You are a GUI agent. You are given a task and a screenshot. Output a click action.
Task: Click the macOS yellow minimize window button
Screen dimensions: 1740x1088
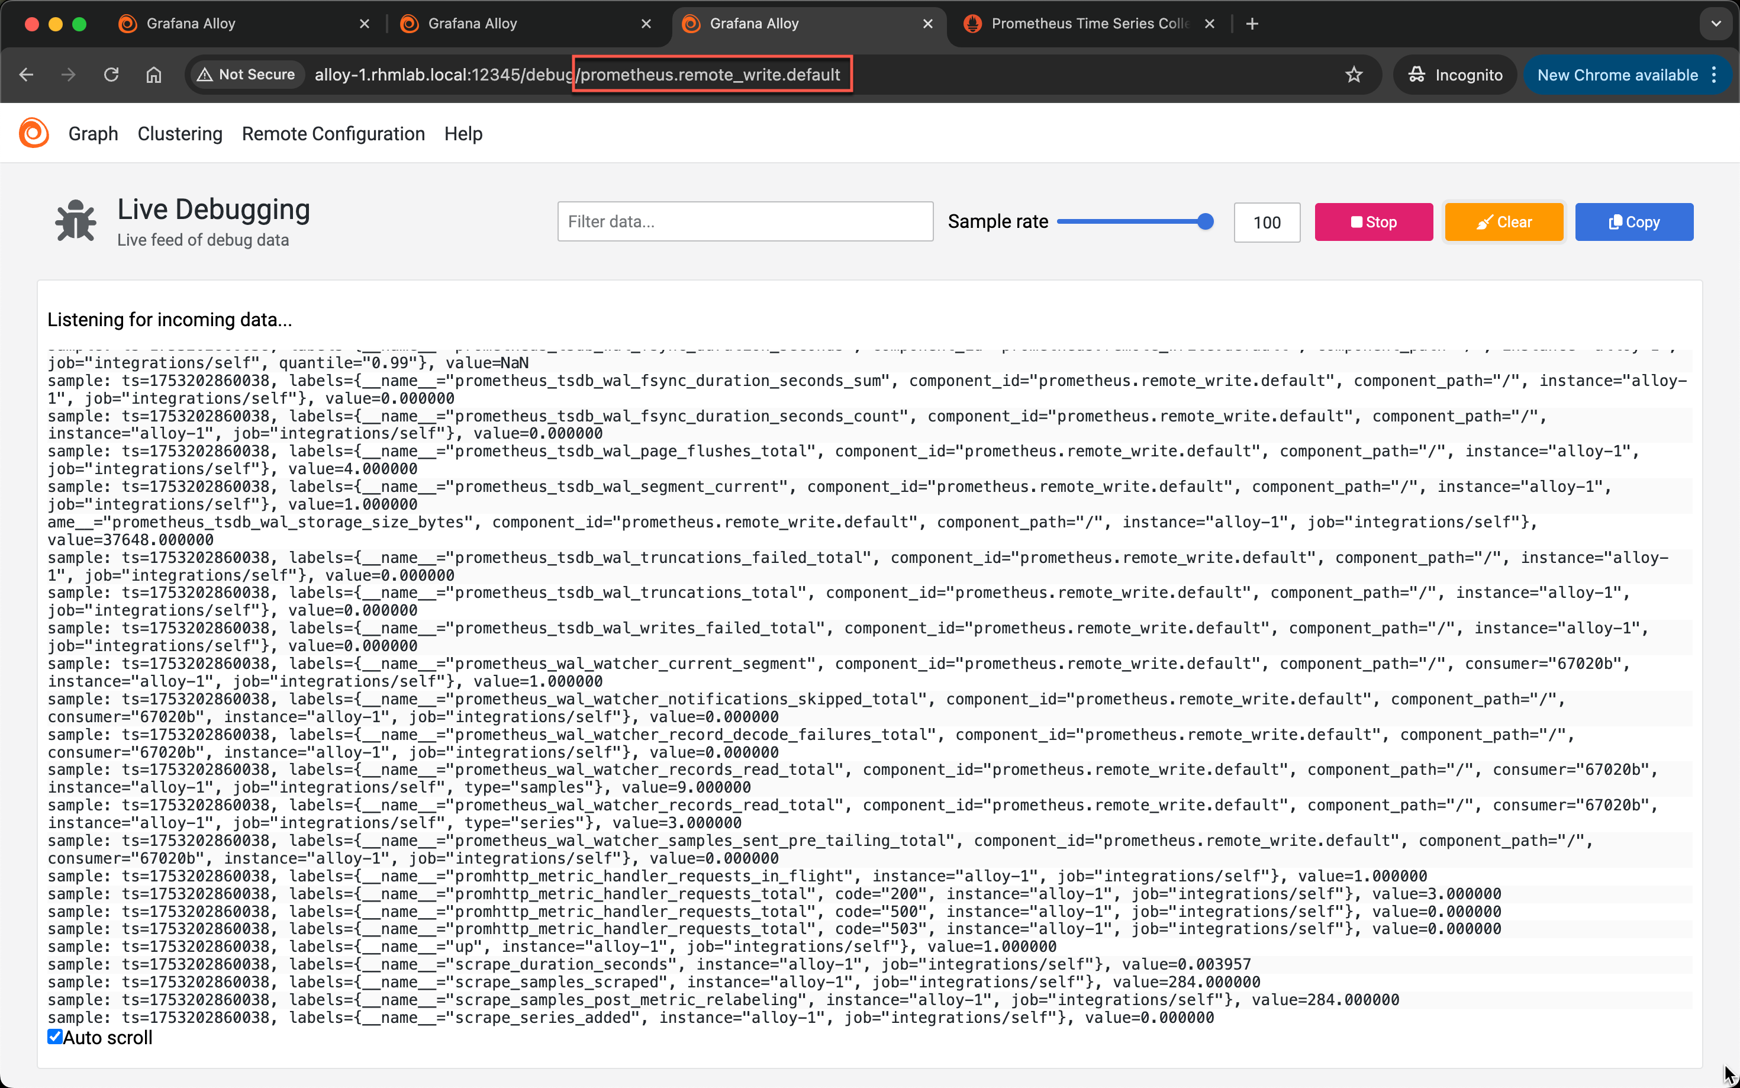[56, 24]
